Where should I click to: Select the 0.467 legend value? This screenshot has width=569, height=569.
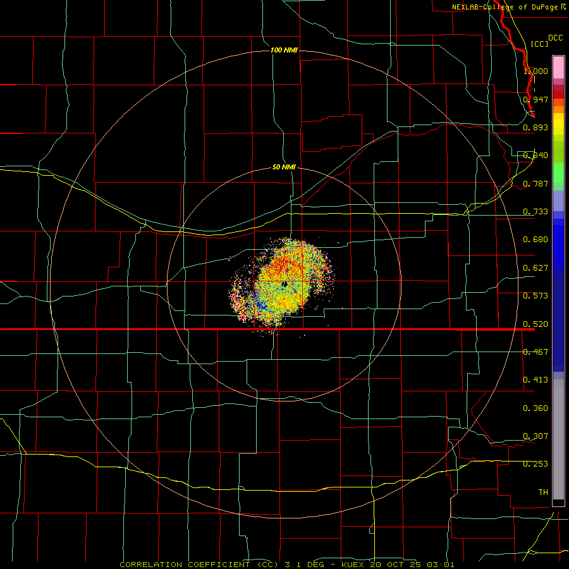[535, 352]
